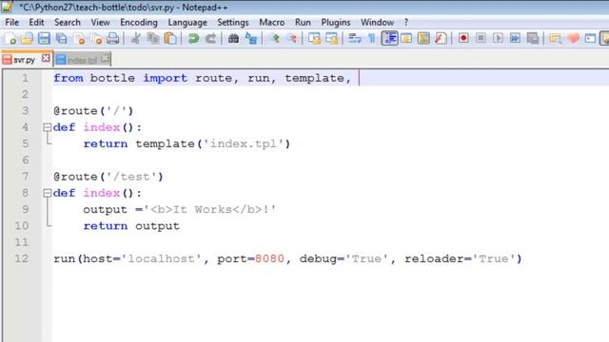Click the Save All toolbar icon

[x=61, y=38]
